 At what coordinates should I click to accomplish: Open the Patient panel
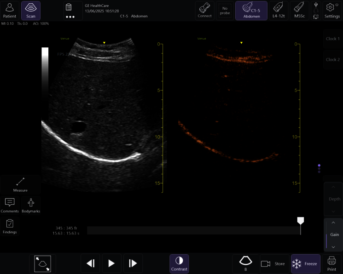[x=10, y=10]
